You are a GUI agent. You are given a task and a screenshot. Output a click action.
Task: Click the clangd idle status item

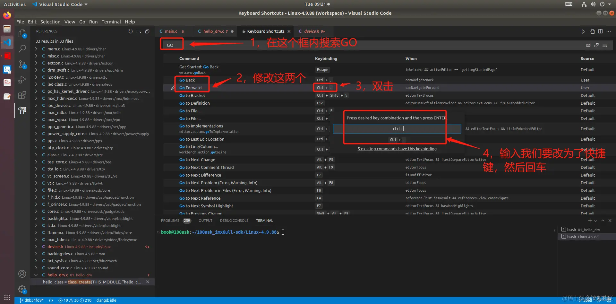pos(107,300)
